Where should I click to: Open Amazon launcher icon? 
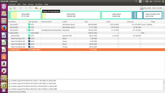pyautogui.click(x=4, y=64)
